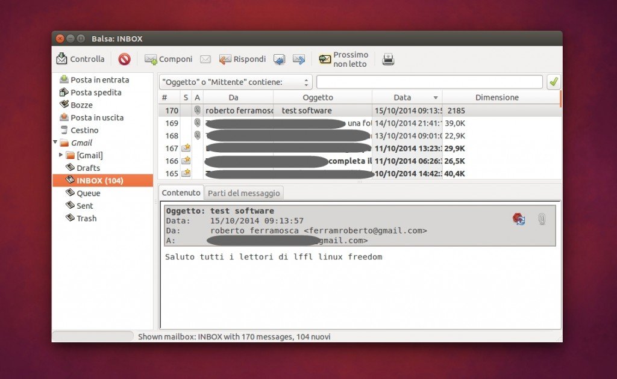Screen dimensions: 617x379
Task: Click the red stop icon
Action: click(x=126, y=58)
